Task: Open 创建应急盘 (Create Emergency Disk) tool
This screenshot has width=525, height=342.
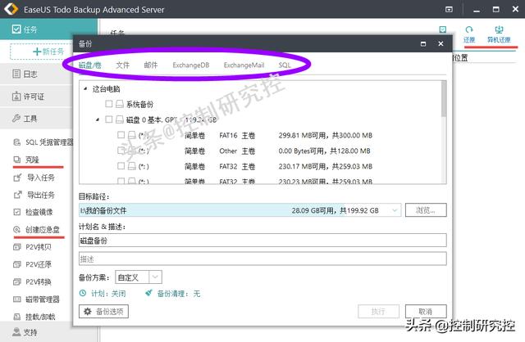Action: click(36, 229)
